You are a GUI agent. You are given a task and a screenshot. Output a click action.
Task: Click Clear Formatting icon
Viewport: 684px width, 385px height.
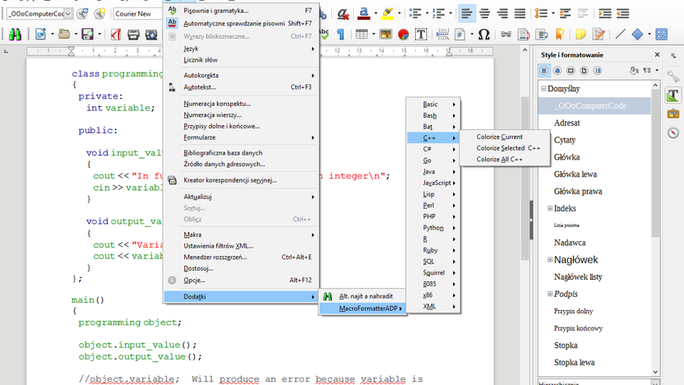[344, 14]
